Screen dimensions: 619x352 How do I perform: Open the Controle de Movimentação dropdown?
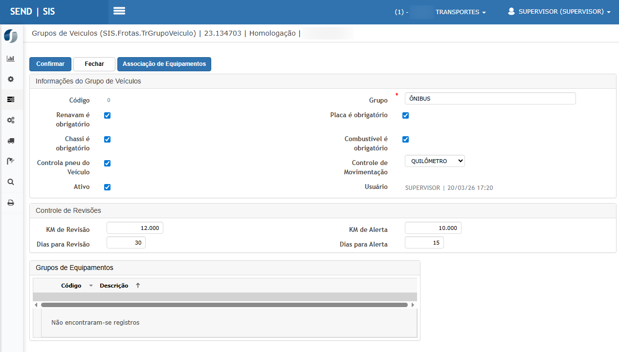435,161
